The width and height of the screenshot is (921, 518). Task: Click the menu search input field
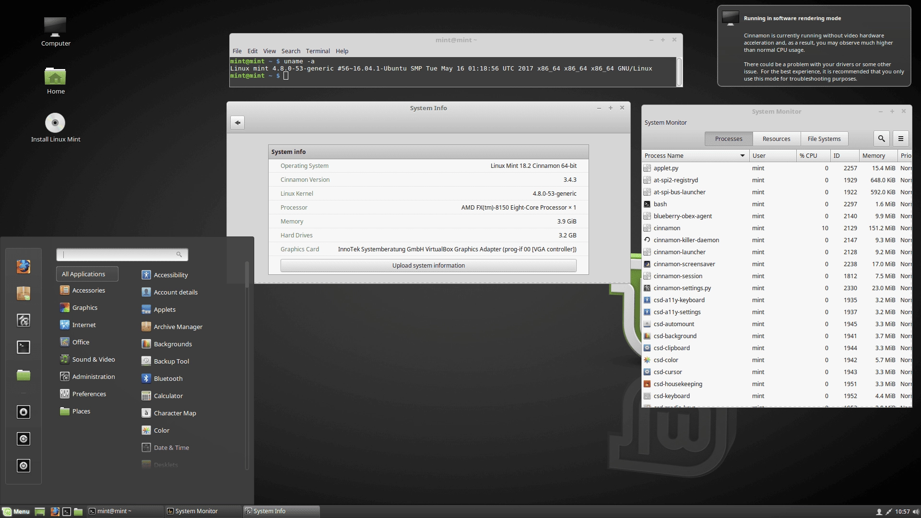tap(122, 255)
